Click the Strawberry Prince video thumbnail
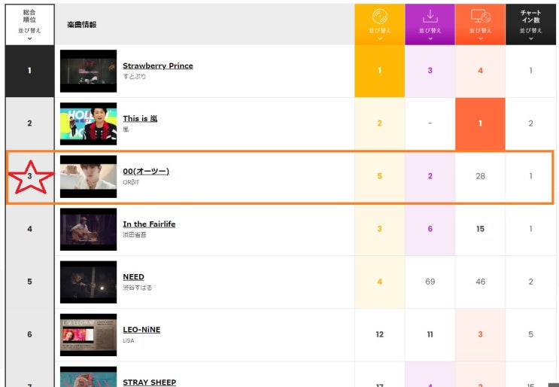Image resolution: width=559 pixels, height=387 pixels. click(89, 71)
